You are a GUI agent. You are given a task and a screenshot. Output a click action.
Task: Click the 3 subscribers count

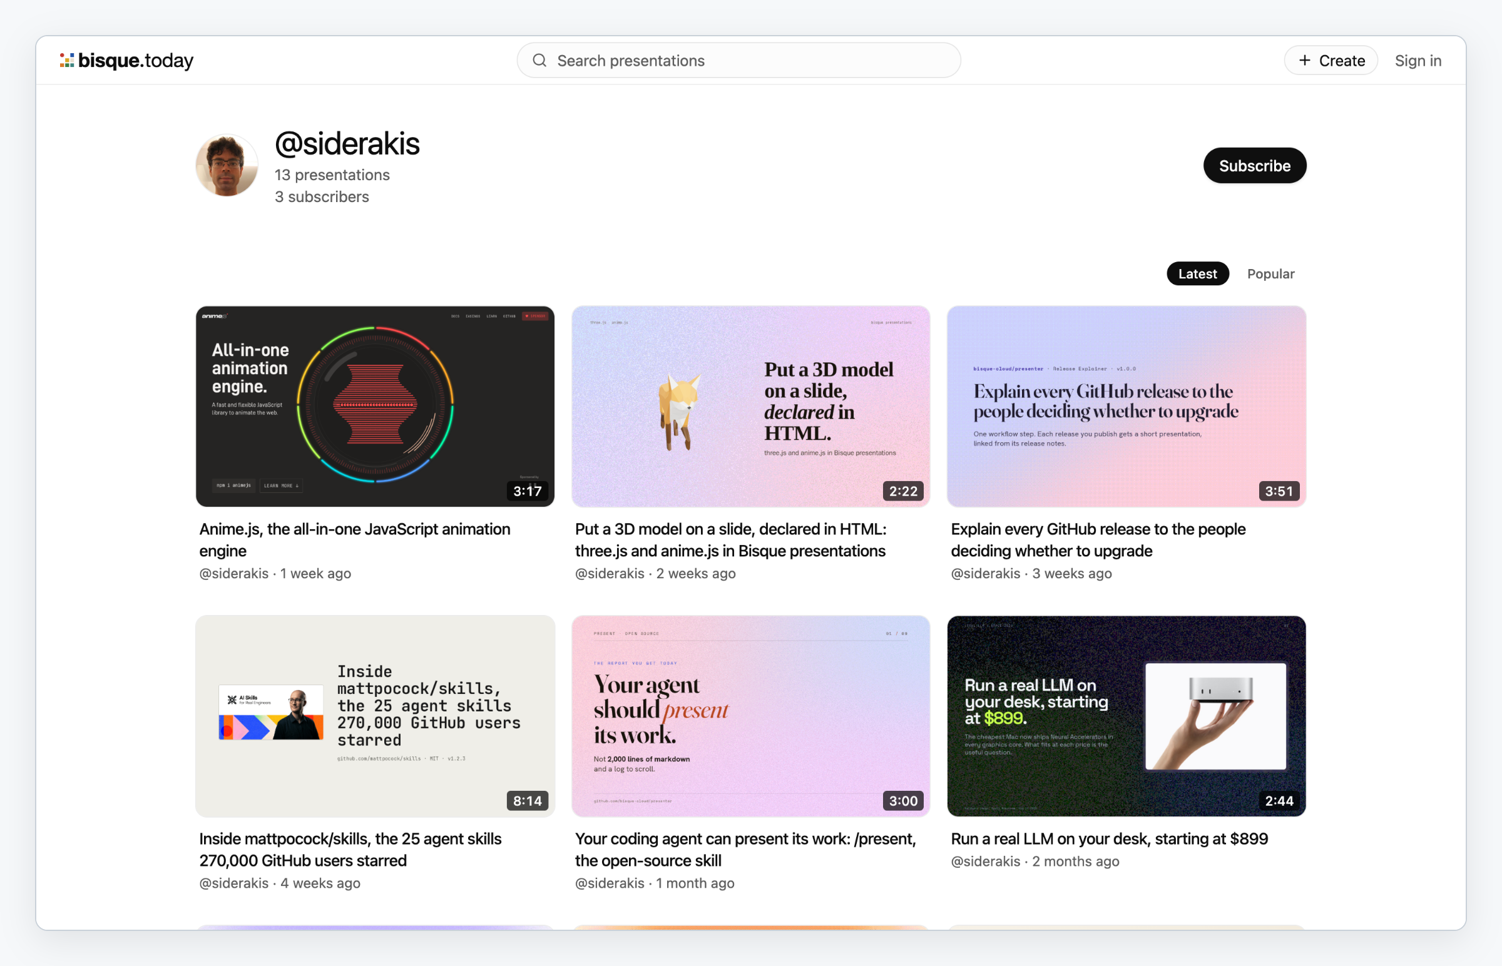pos(322,196)
